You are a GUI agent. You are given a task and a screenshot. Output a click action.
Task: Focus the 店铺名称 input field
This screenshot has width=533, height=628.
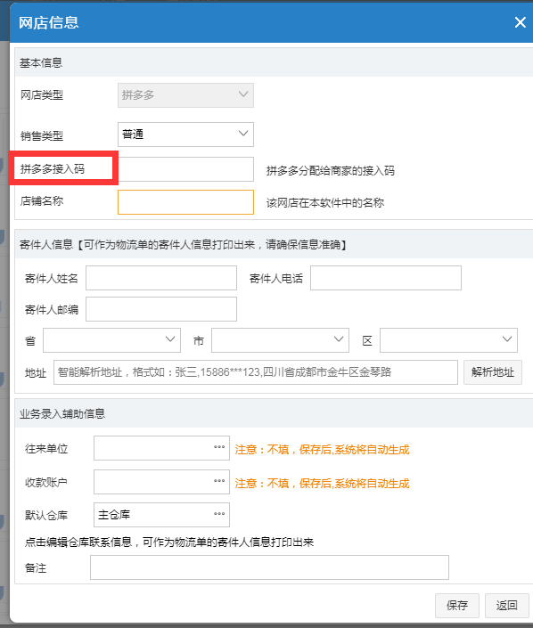tap(185, 202)
